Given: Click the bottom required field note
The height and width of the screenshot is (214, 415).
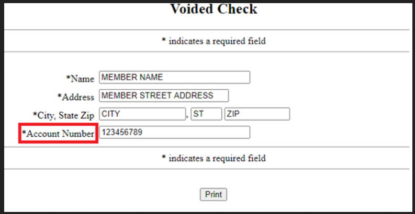Looking at the screenshot, I should 214,158.
